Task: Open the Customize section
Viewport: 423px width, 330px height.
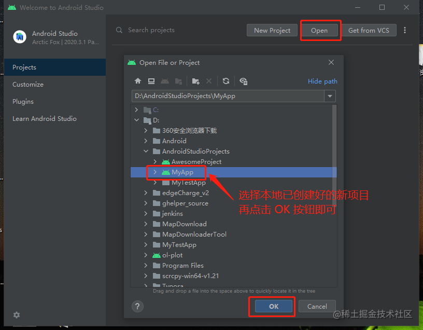Action: pyautogui.click(x=27, y=84)
